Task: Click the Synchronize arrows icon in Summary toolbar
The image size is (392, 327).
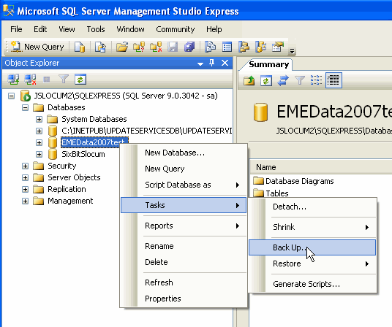Action: [x=283, y=80]
